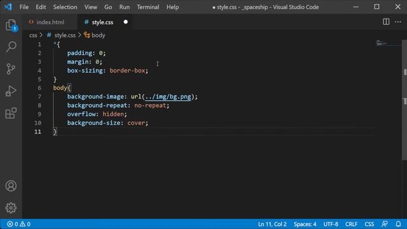
Task: Open Run and Debug view
Action: 11,91
